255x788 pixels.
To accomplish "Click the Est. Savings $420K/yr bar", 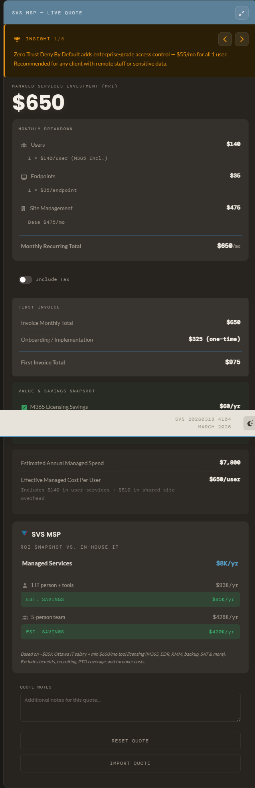I will coord(130,632).
